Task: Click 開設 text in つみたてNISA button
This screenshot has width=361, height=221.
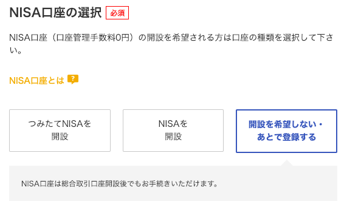Action: (x=60, y=137)
